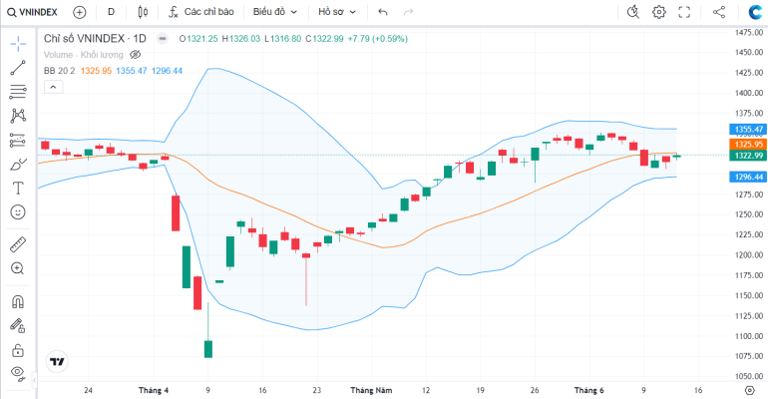Click the blue BB lower value 1296.44 in legend
Viewport: 768px width, 399px height.
167,71
